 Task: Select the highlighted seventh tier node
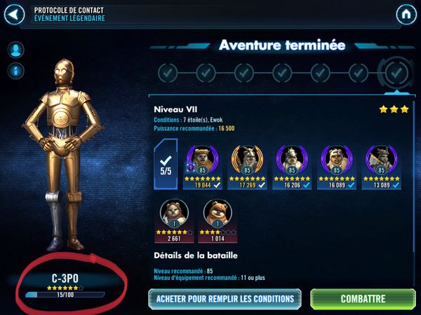[x=396, y=73]
